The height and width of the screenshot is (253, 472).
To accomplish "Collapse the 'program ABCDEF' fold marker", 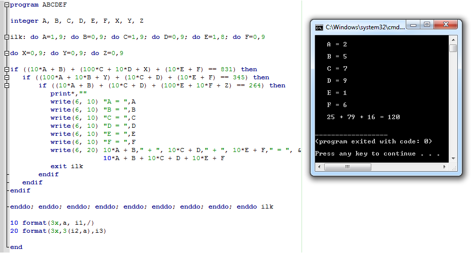I will pyautogui.click(x=7, y=5).
